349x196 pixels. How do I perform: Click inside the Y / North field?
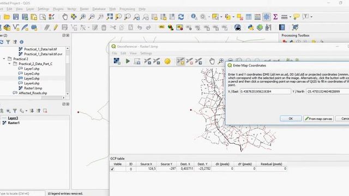327,91
